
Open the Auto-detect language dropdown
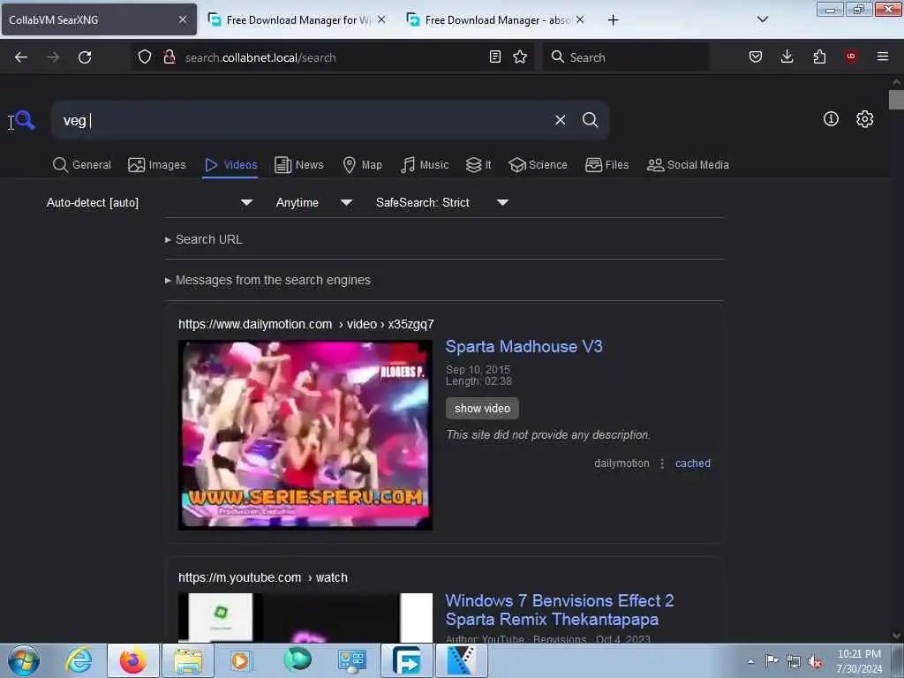(149, 202)
